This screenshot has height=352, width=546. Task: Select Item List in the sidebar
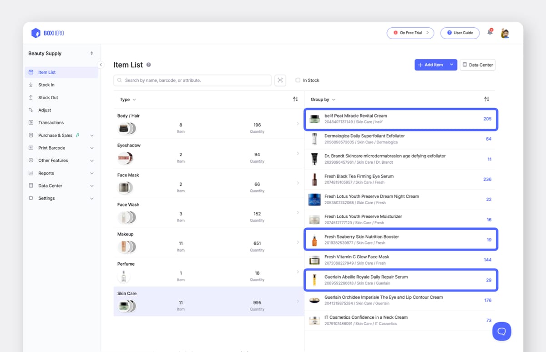pyautogui.click(x=47, y=72)
